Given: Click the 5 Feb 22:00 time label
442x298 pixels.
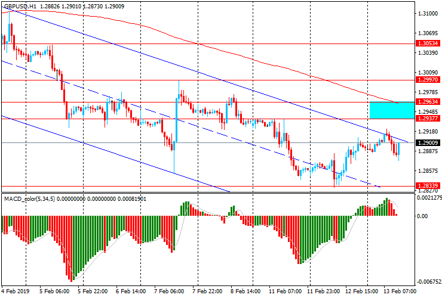Looking at the screenshot, I should (x=93, y=292).
